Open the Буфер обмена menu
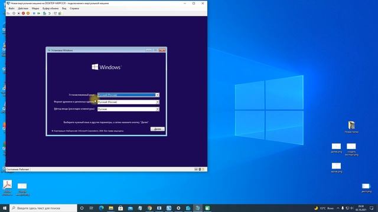378x212 pixels. (51, 8)
